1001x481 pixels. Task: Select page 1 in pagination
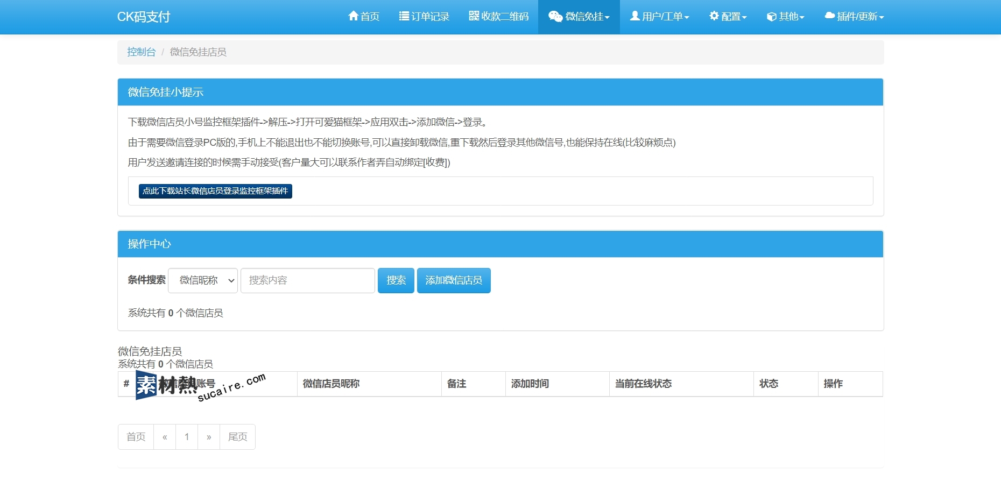point(187,437)
